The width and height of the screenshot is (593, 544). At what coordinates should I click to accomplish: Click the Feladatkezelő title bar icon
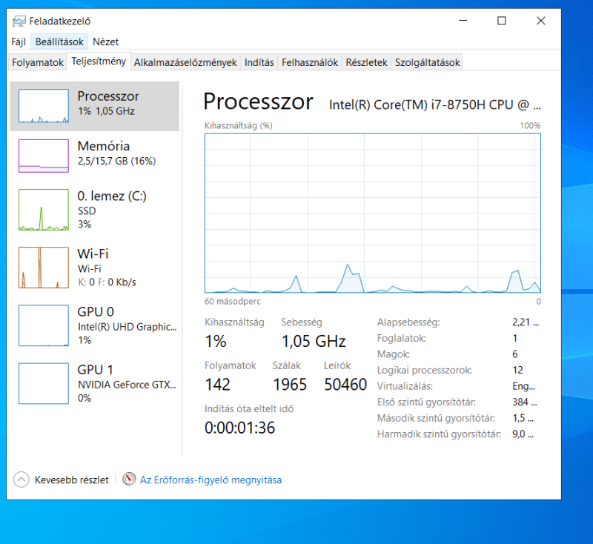(19, 21)
